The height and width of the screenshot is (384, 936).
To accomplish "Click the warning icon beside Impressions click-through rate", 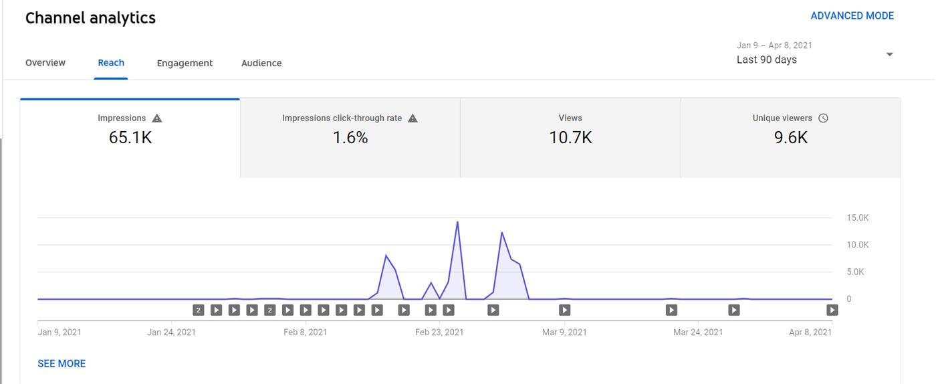I will [x=413, y=118].
